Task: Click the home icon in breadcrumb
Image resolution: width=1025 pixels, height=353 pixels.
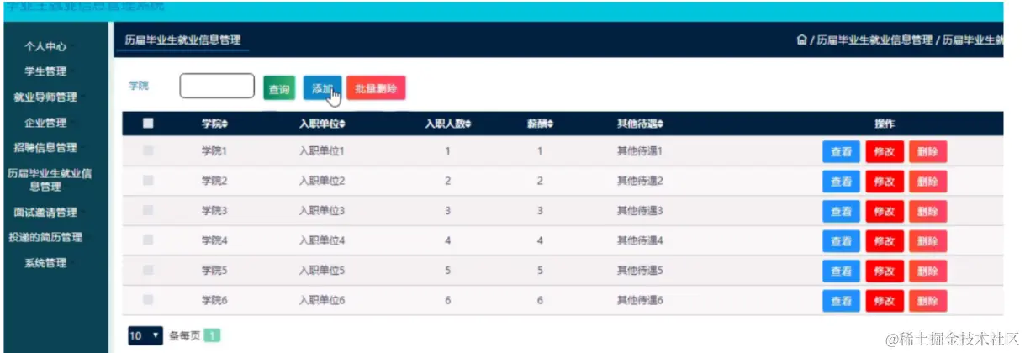Action: click(x=802, y=40)
